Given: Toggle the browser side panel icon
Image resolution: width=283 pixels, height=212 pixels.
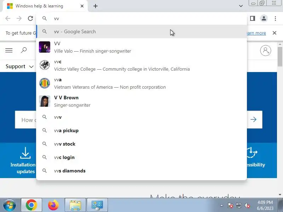Looking at the screenshot, I should [x=253, y=18].
